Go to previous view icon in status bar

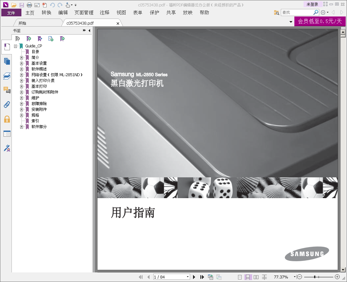click(x=211, y=277)
